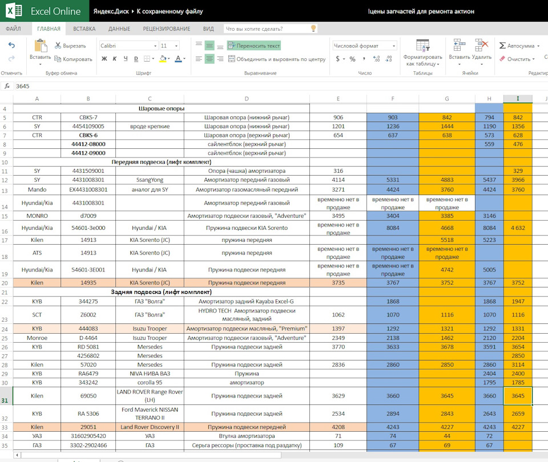Apply comma thousands separator style
The height and width of the screenshot is (462, 548).
[364, 59]
